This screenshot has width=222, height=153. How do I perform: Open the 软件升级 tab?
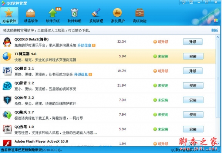(53, 15)
